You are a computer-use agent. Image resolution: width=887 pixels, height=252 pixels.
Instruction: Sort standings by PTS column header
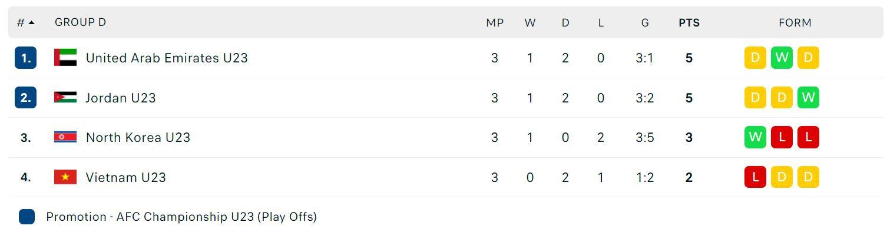pos(689,22)
